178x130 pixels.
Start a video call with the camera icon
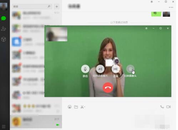(168, 107)
